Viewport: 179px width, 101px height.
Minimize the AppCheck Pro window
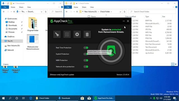124,21
